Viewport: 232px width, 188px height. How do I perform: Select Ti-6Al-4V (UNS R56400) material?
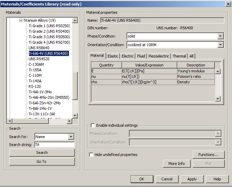pyautogui.click(x=49, y=53)
